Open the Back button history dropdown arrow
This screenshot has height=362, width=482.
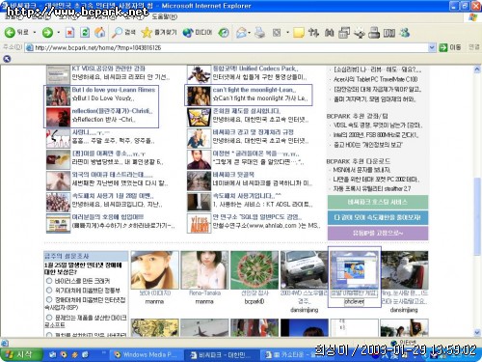[x=35, y=32]
